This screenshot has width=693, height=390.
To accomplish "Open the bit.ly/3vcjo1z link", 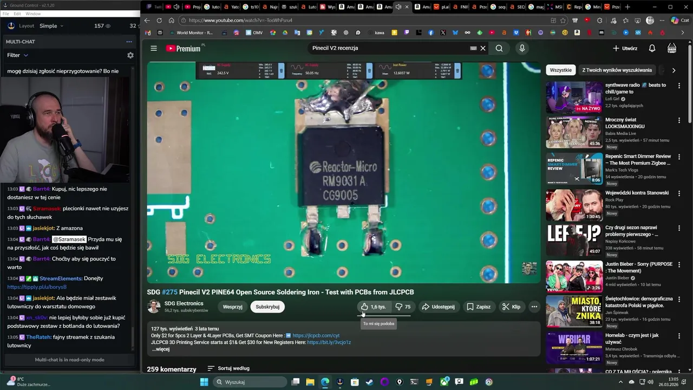I will click(329, 342).
